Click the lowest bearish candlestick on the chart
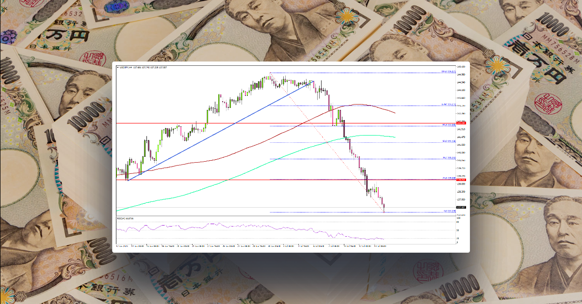Screen dimensions: 582x304 point(384,206)
